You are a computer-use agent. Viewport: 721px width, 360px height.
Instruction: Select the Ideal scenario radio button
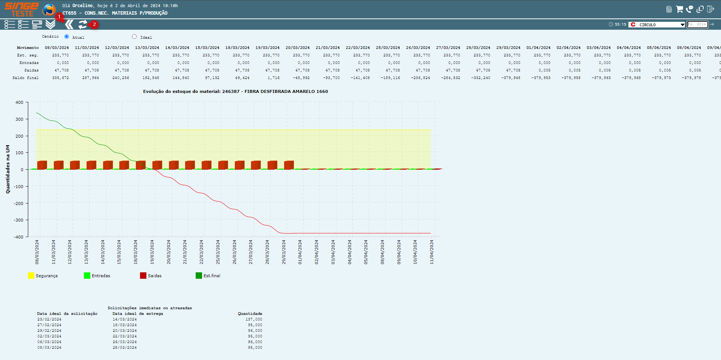pos(134,36)
